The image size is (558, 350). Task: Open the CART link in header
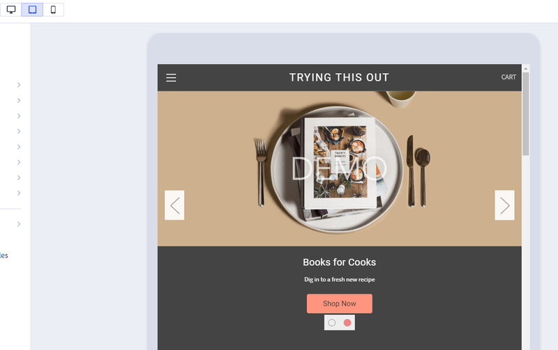[508, 77]
